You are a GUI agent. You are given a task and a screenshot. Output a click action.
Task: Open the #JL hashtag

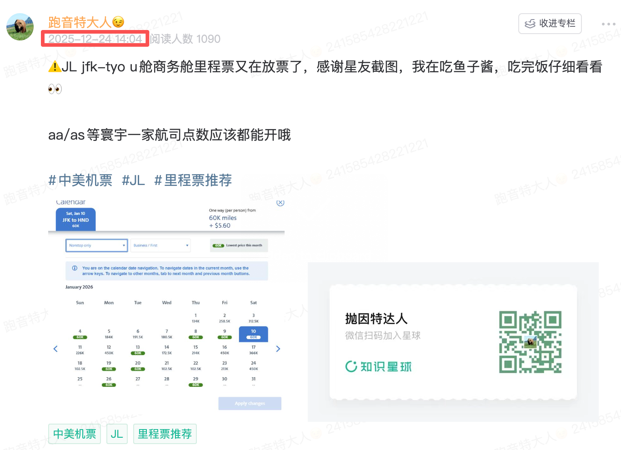coord(133,180)
